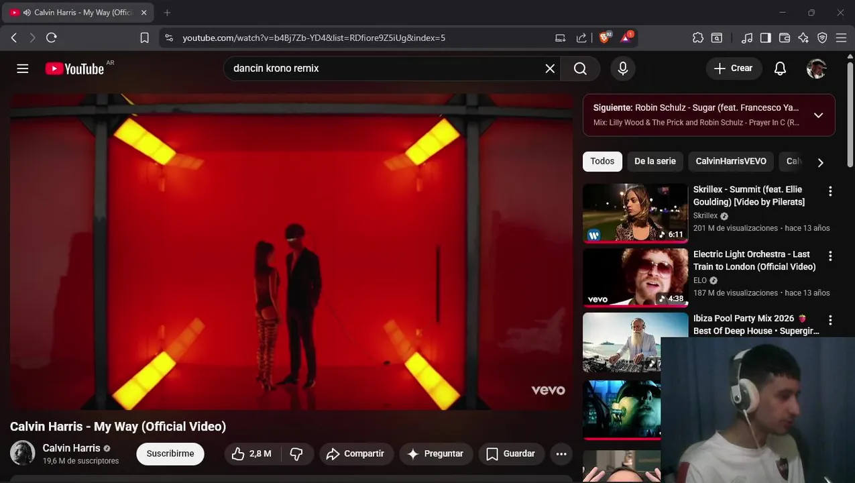Subscribe via the Suscribirme button
The image size is (855, 483).
[170, 453]
